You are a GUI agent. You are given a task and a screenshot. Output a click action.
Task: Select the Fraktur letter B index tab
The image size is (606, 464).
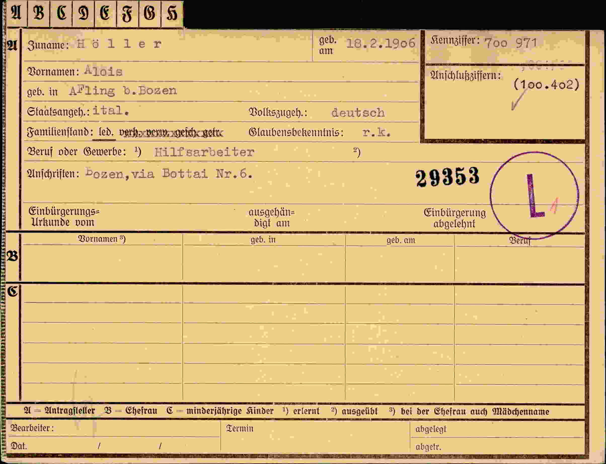(39, 14)
